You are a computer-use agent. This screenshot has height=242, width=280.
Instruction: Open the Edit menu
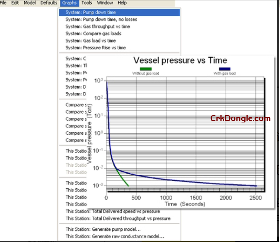click(x=15, y=3)
